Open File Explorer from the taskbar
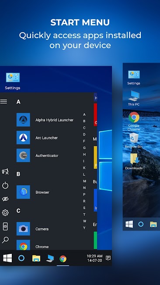The image size is (160, 285). point(36,258)
